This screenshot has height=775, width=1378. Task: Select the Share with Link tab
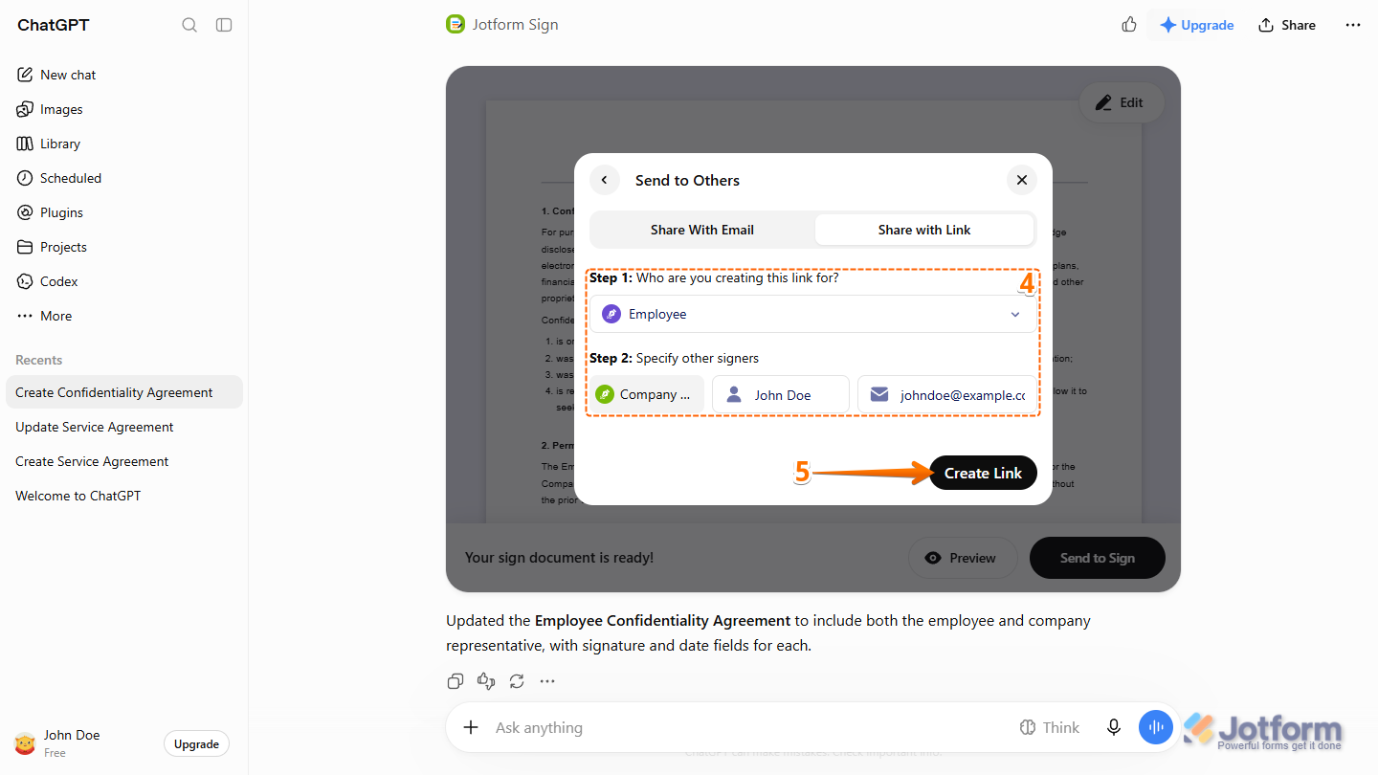[924, 230]
